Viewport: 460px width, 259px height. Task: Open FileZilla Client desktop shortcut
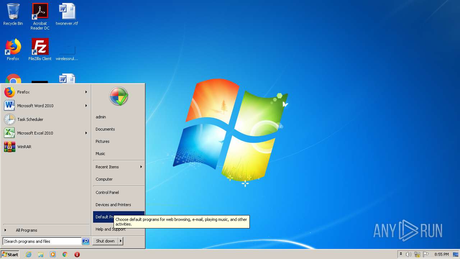point(40,50)
